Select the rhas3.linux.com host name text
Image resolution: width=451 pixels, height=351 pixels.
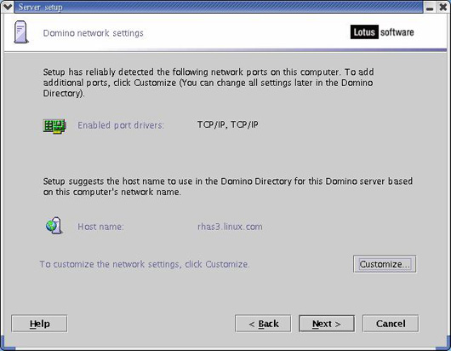point(230,227)
